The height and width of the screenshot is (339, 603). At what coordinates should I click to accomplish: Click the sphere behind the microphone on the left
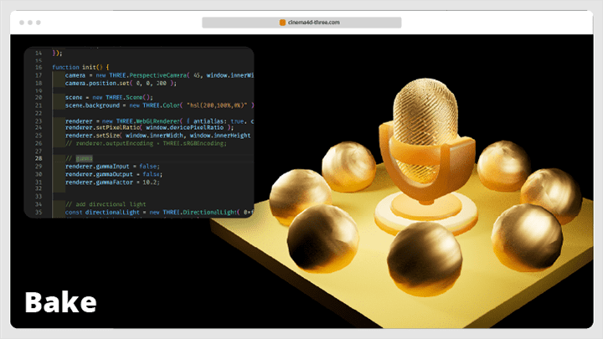348,166
